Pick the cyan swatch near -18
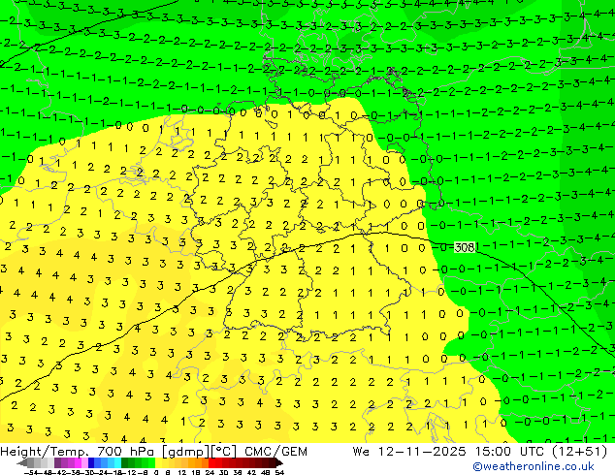This screenshot has width=615, height=475. [118, 462]
